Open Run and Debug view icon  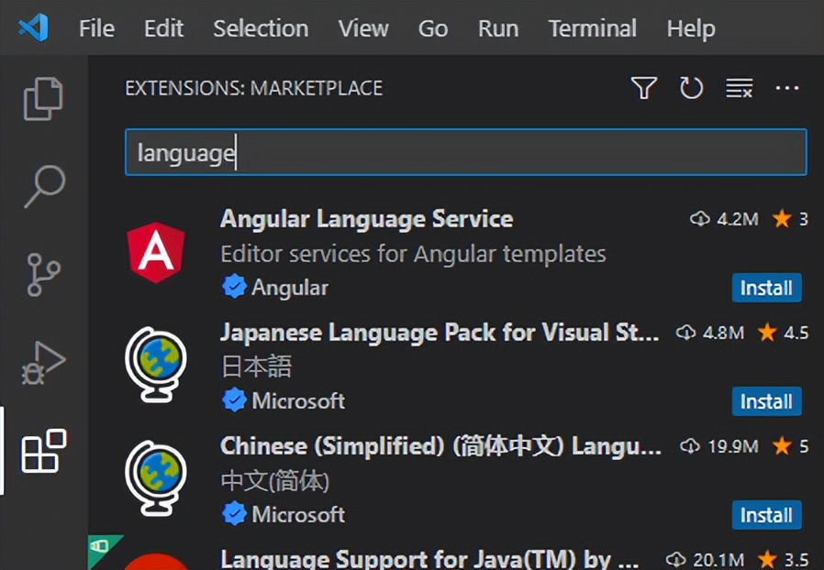[x=43, y=363]
